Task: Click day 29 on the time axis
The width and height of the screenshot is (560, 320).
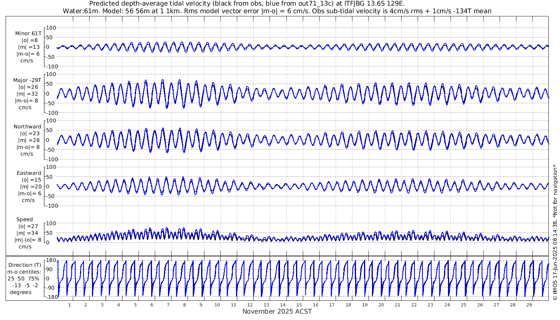Action: [529, 305]
